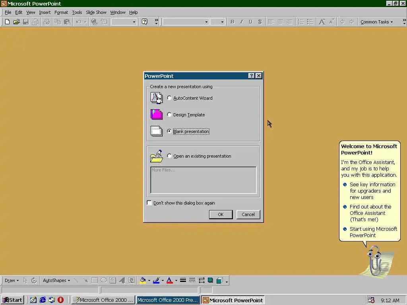
Task: Open the PowerPoint Help question icon
Action: pos(145,22)
